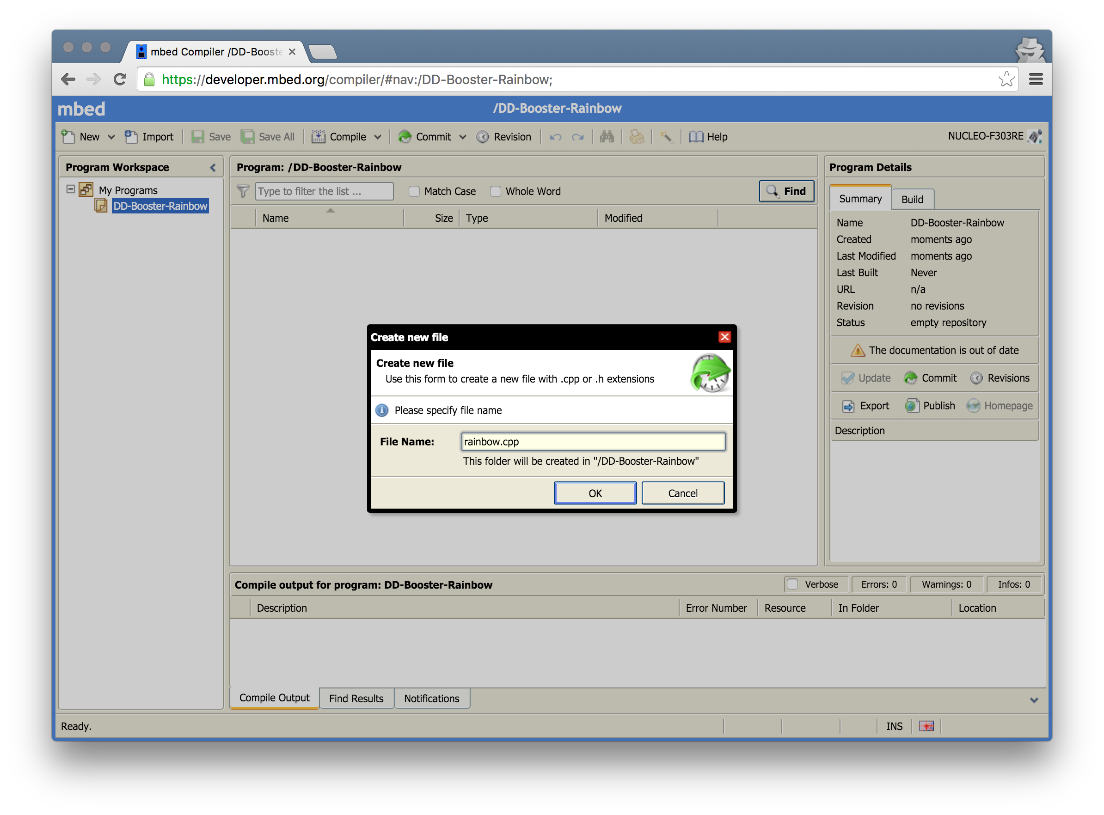
Task: Click the Find button
Action: 786,191
